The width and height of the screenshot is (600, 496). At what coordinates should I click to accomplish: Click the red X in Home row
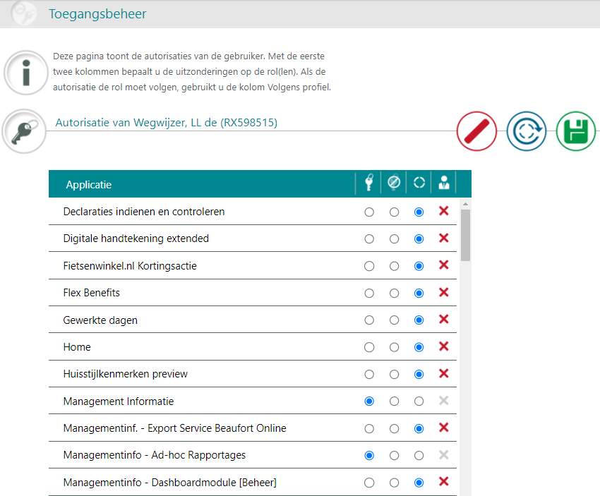[x=444, y=346]
